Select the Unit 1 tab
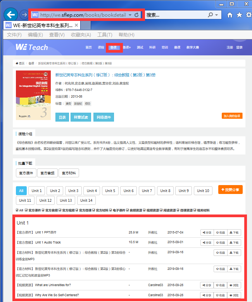The image size is (252, 302). click(36, 190)
